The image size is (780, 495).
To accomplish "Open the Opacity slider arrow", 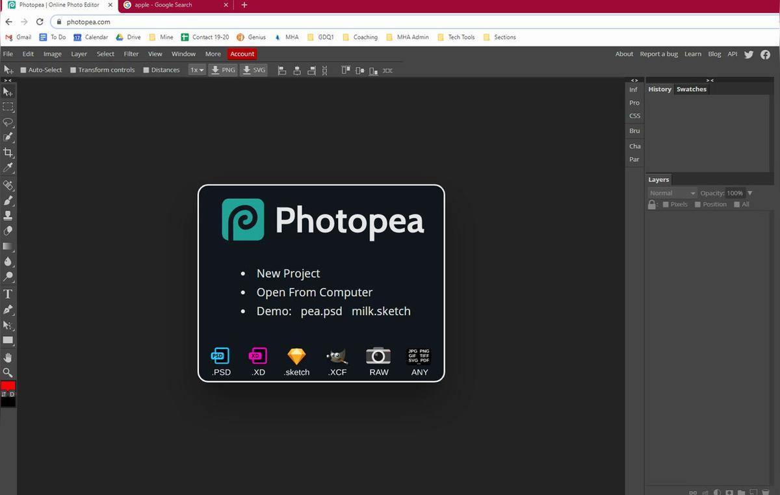I will [x=749, y=193].
